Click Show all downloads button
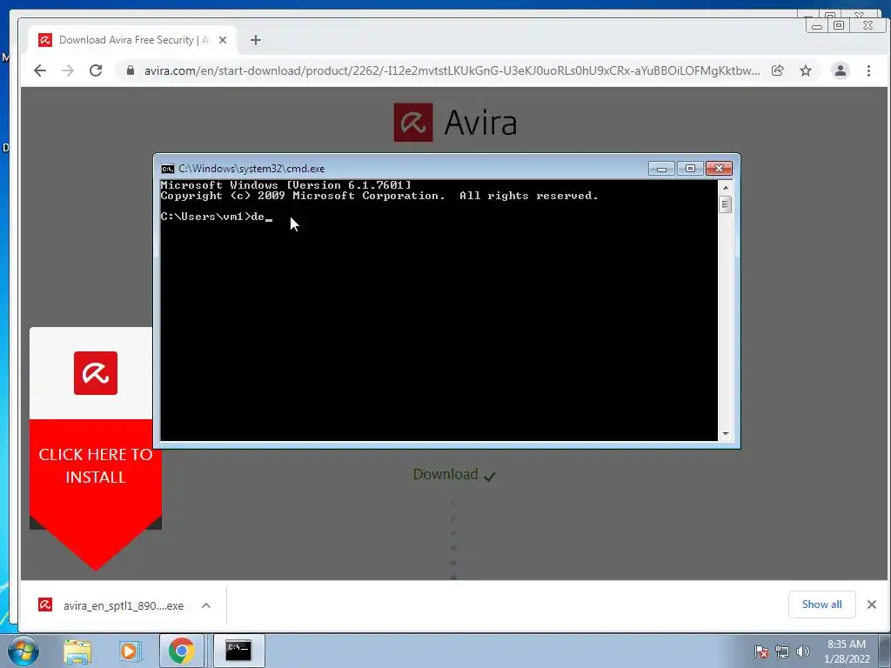Viewport: 891px width, 668px height. click(821, 605)
